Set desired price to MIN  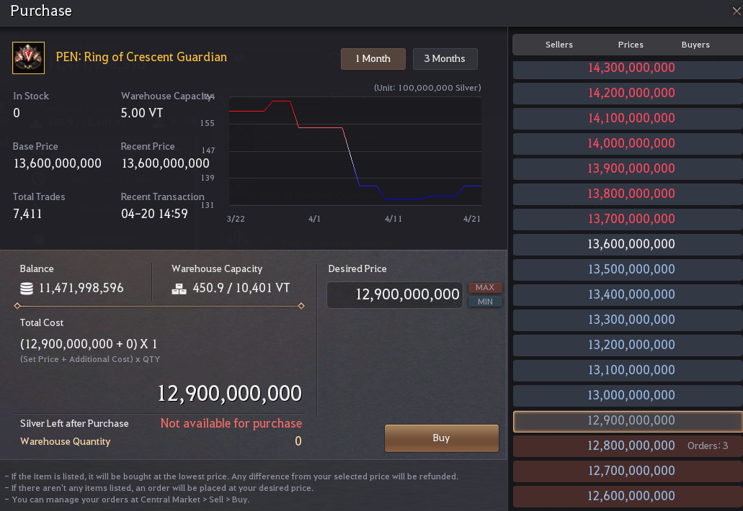485,302
